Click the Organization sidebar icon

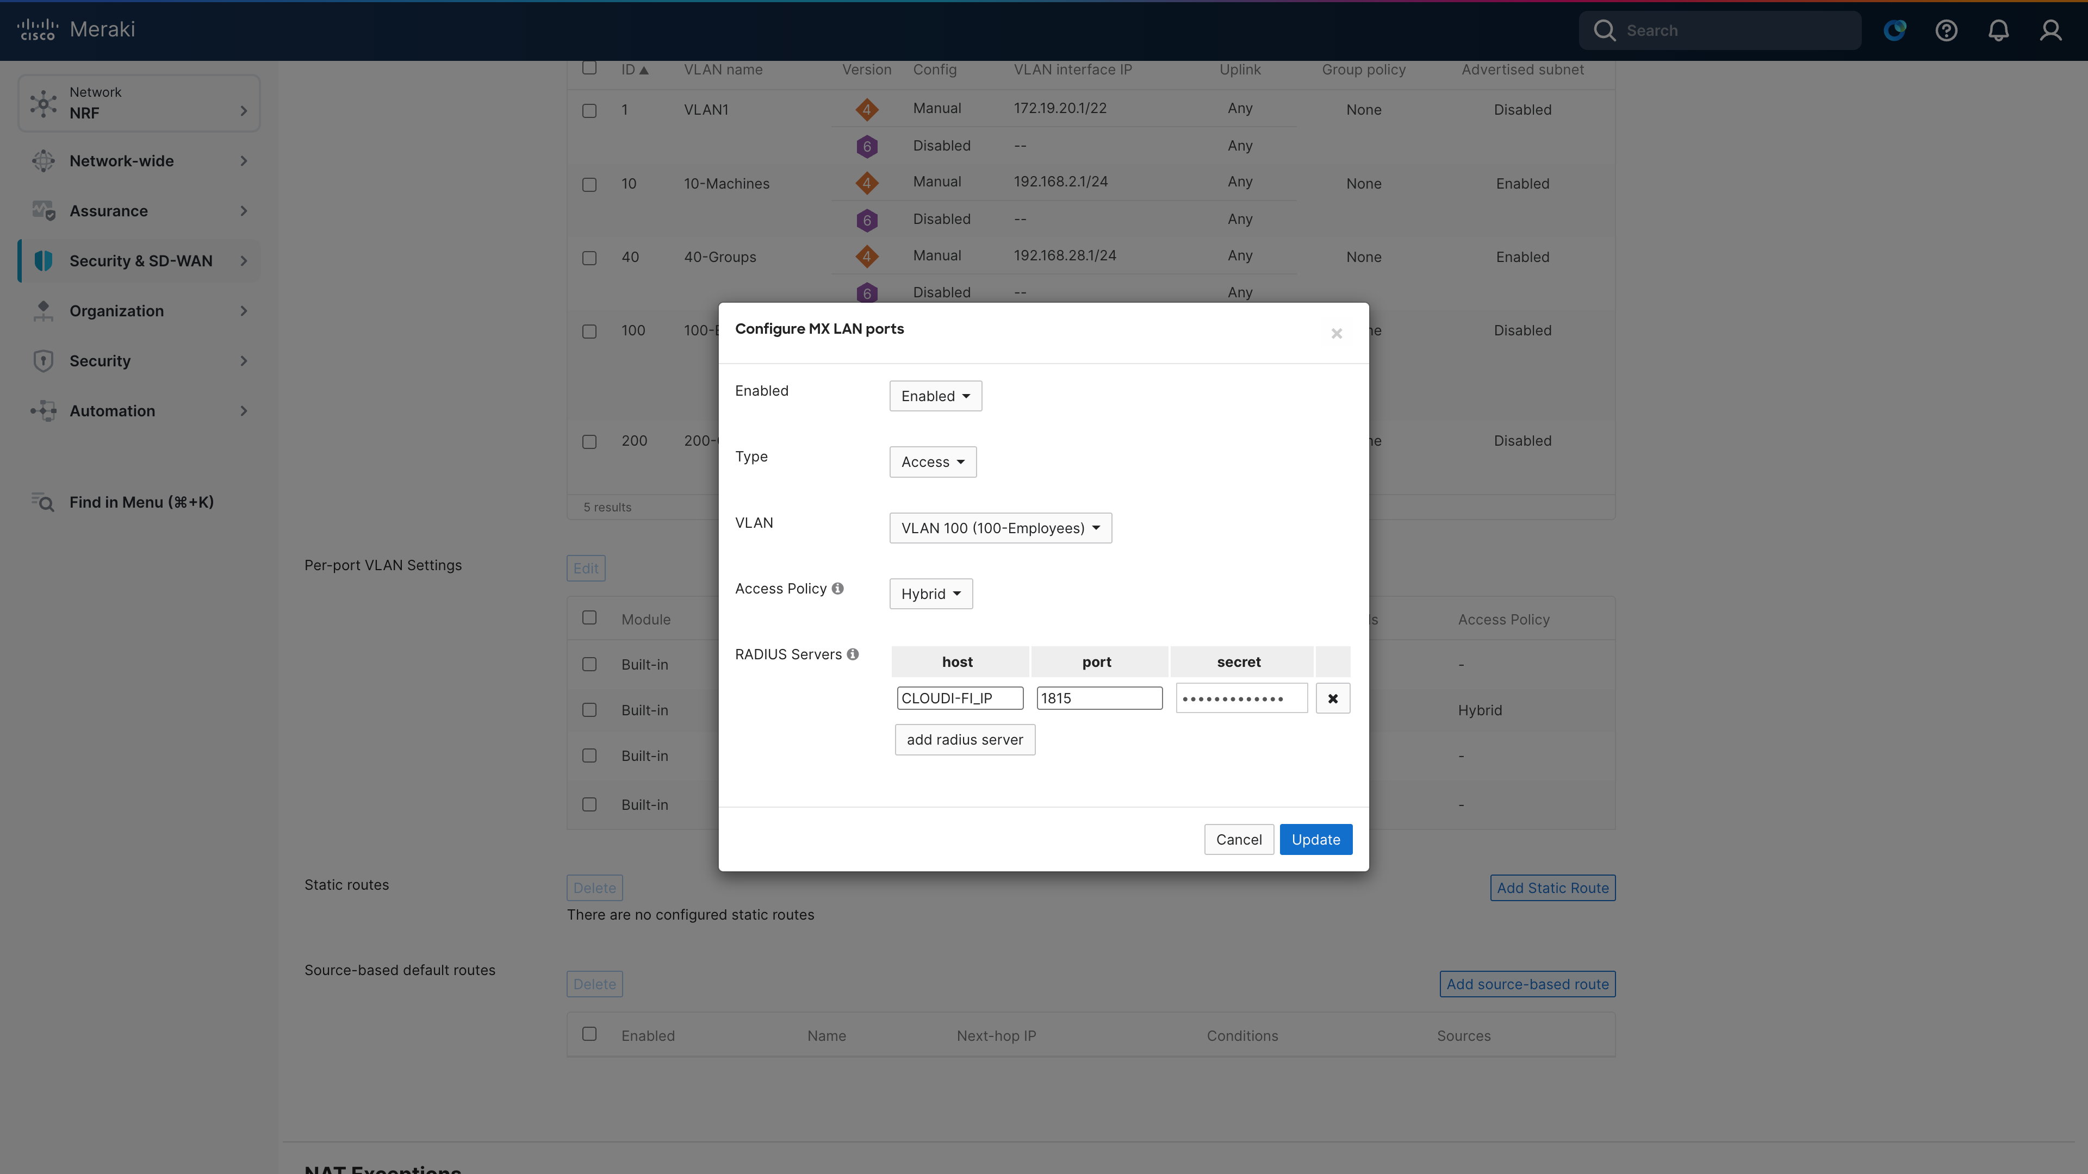click(x=43, y=311)
